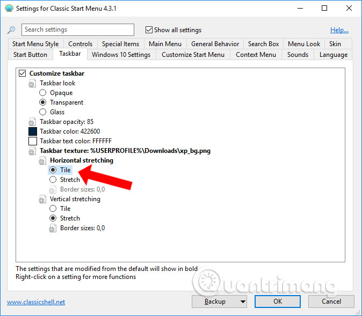Screen dimensions: 362x316
Task: Open the Sounds tab
Action: pos(298,55)
